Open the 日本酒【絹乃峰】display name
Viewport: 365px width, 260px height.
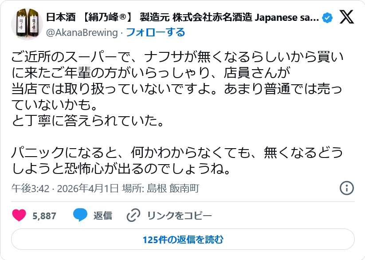pos(182,18)
